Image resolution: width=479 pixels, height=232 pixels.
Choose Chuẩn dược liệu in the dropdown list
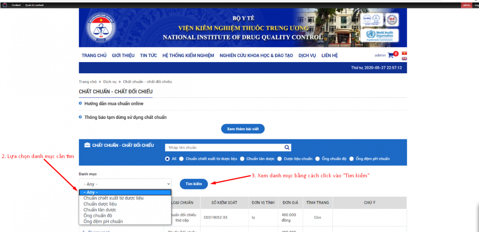[x=125, y=204]
